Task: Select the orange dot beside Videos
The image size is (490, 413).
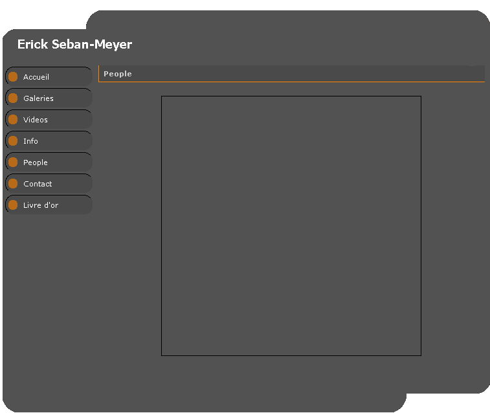Action: (13, 120)
